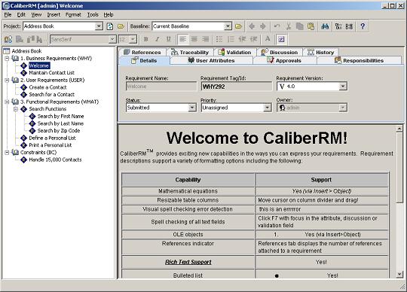Collapse the Constraints (BC) node
This screenshot has height=292, width=407.
pyautogui.click(x=7, y=152)
